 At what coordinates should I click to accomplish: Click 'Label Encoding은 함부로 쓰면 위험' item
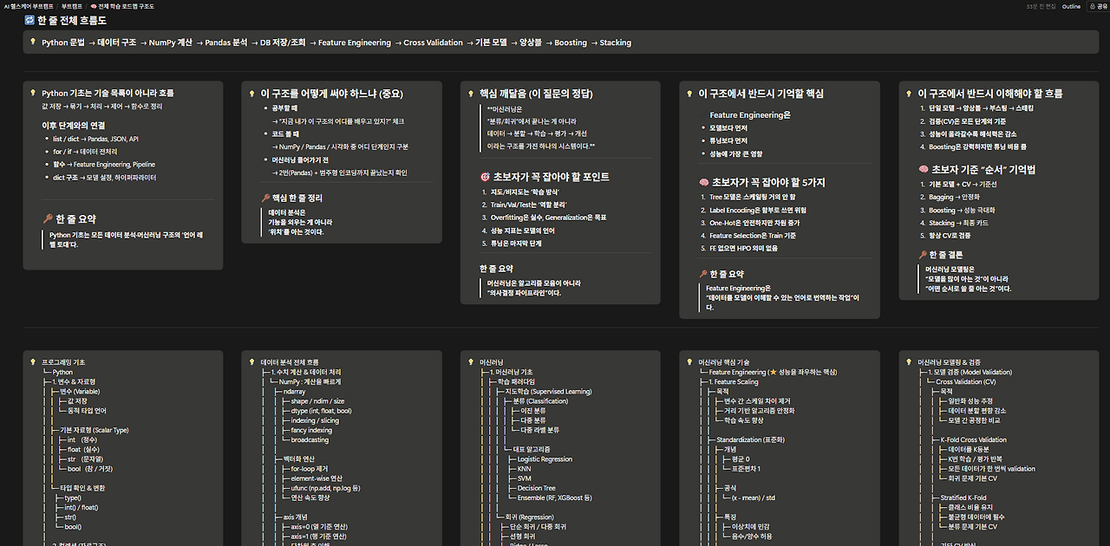click(x=758, y=210)
